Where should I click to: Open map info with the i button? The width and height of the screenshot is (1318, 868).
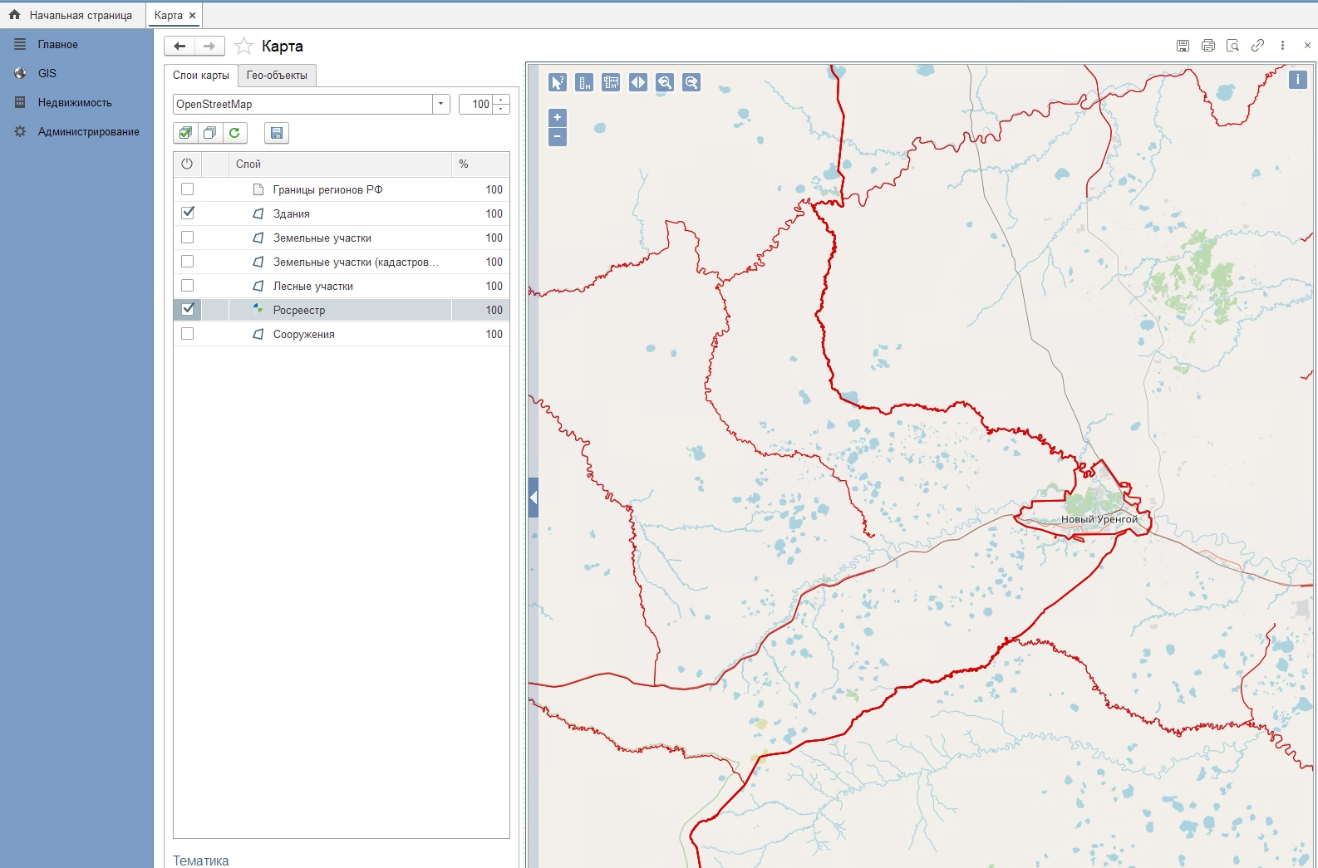point(1297,80)
